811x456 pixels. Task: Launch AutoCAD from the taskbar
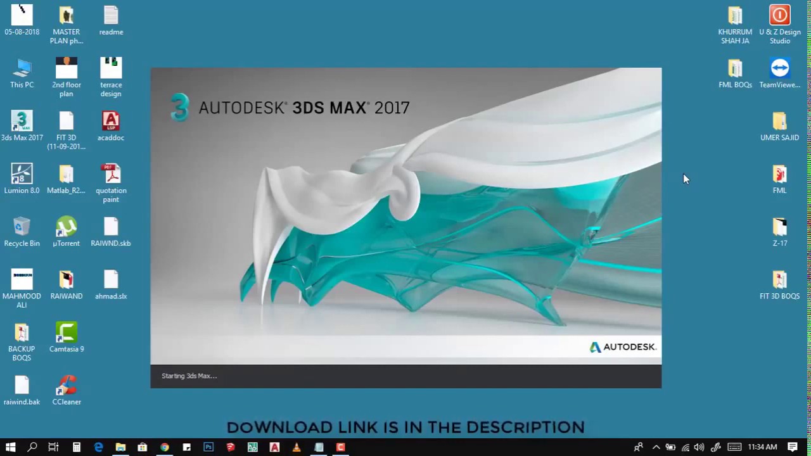[274, 447]
